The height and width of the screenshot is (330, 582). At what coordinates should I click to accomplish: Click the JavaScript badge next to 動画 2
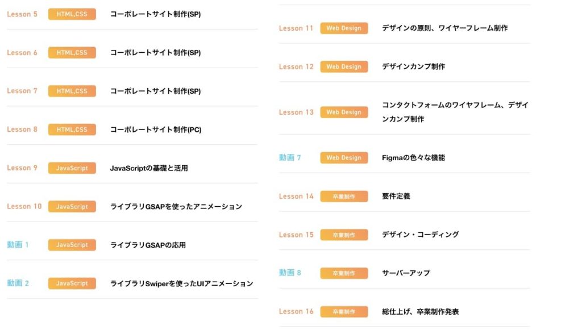72,283
